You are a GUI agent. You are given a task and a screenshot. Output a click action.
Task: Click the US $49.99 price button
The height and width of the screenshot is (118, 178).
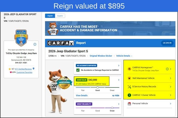point(167,43)
